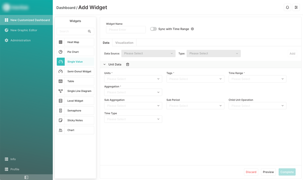The width and height of the screenshot is (303, 180).
Task: Select the Semaphore widget
Action: 75,111
